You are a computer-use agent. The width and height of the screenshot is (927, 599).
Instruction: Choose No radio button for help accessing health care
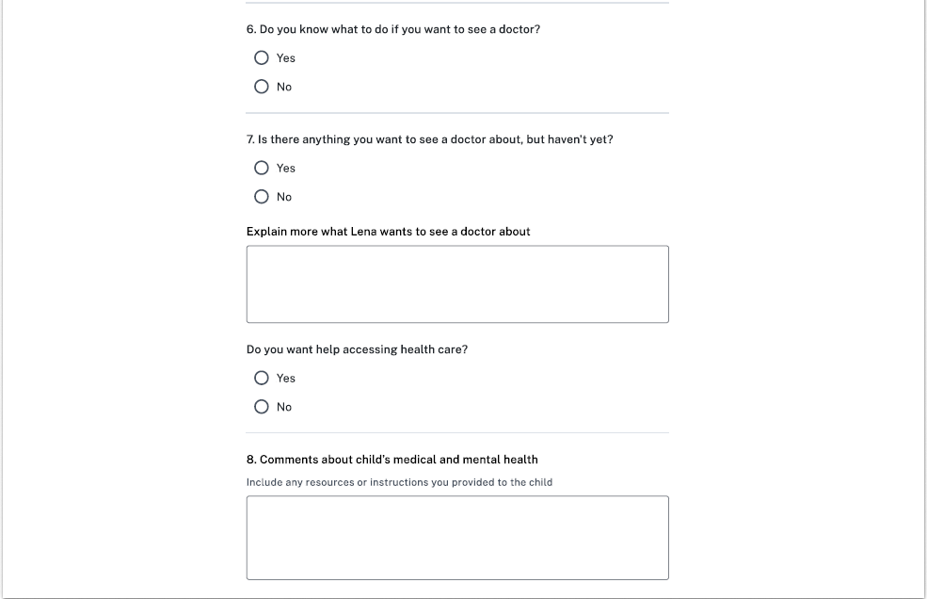coord(262,407)
